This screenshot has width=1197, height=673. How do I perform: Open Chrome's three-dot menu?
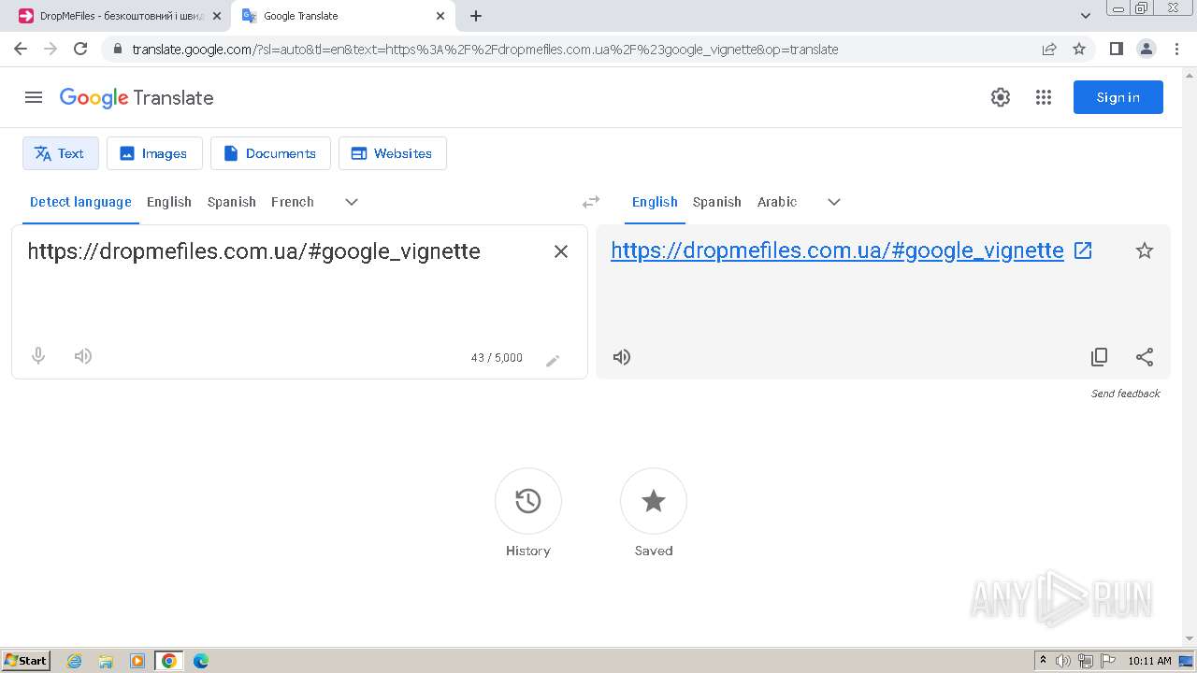1176,49
